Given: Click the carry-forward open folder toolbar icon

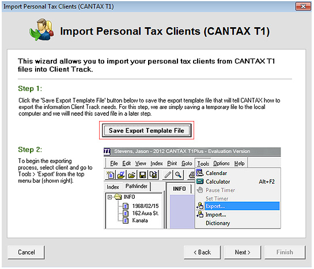Looking at the screenshot, I should [121, 175].
